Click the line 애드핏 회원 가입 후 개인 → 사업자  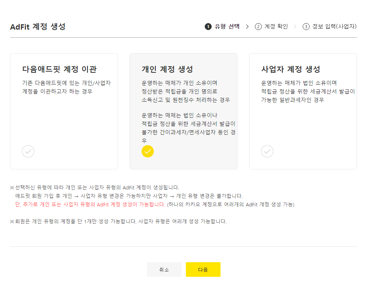click(x=129, y=196)
